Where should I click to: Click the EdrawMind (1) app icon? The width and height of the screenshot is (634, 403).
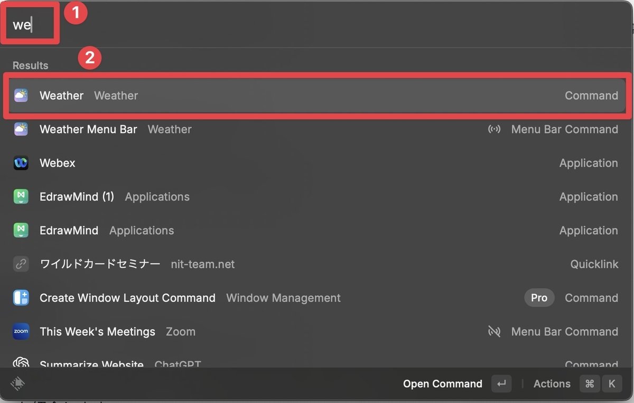(x=21, y=197)
